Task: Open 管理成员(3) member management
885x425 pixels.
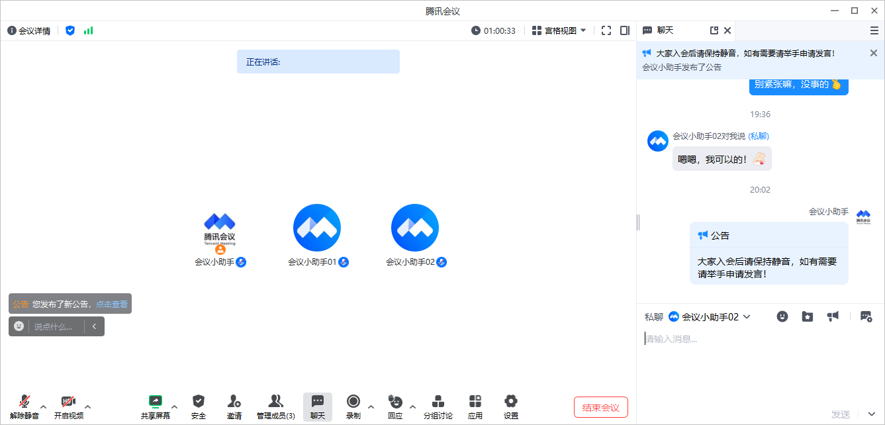Action: 276,407
